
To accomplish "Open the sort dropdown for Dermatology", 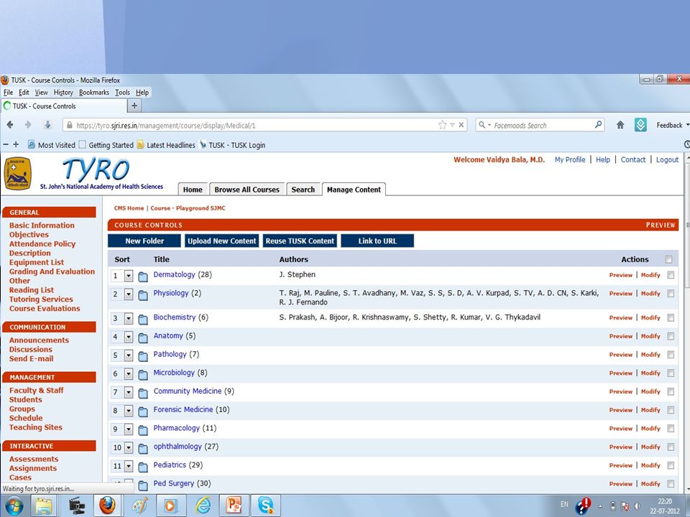I will coord(129,276).
